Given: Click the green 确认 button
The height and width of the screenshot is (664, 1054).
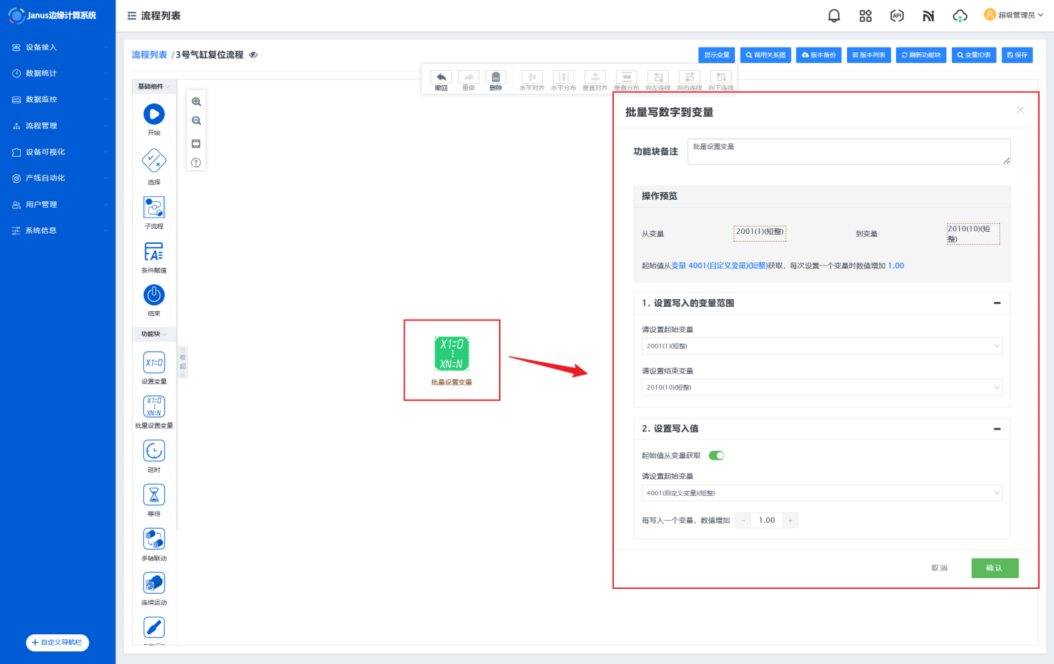Looking at the screenshot, I should 994,568.
